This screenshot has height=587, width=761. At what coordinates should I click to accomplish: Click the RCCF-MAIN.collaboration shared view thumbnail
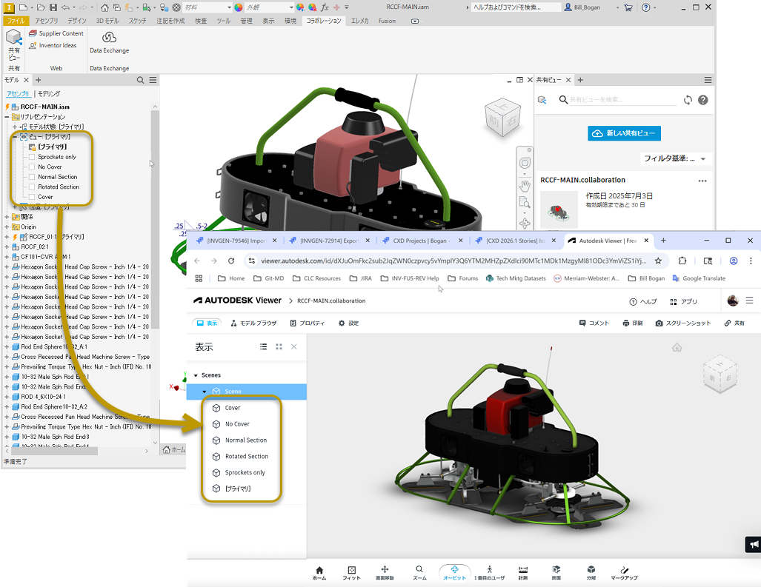tap(559, 209)
